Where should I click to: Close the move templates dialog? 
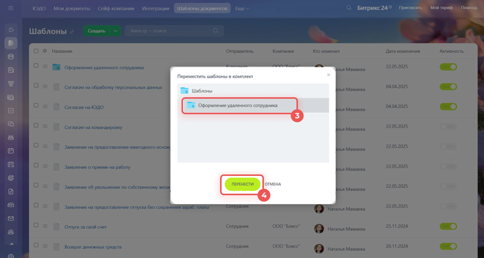coord(328,75)
